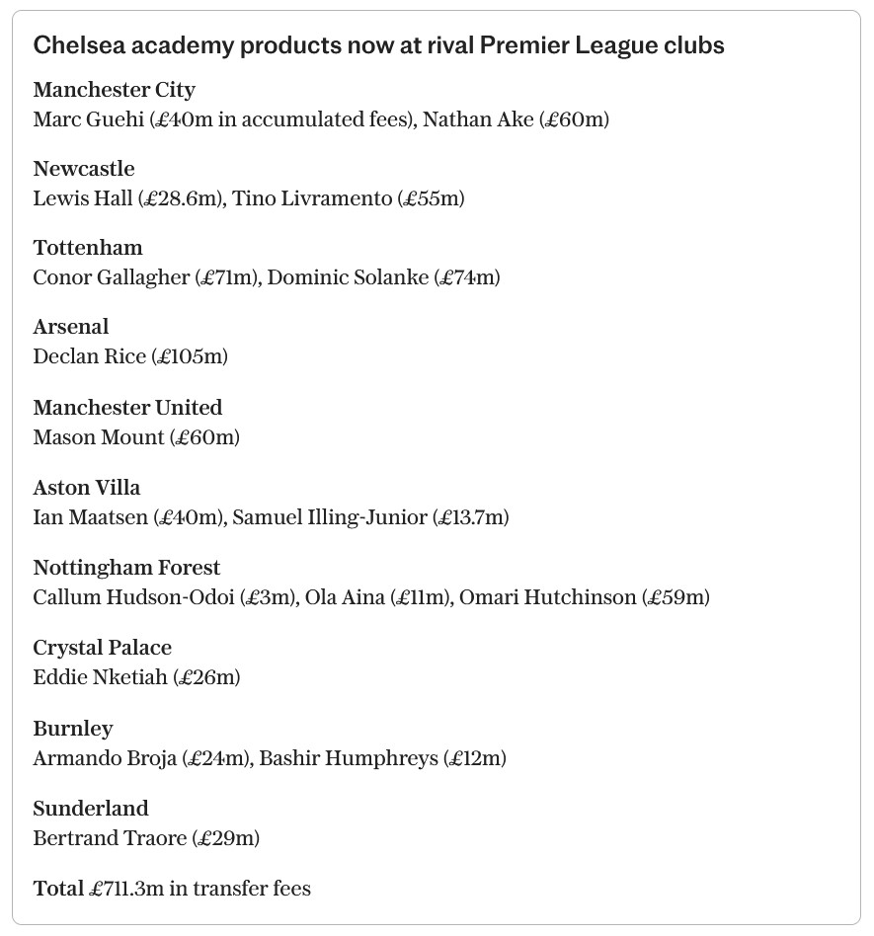Click the Manchester City club heading

click(x=114, y=90)
